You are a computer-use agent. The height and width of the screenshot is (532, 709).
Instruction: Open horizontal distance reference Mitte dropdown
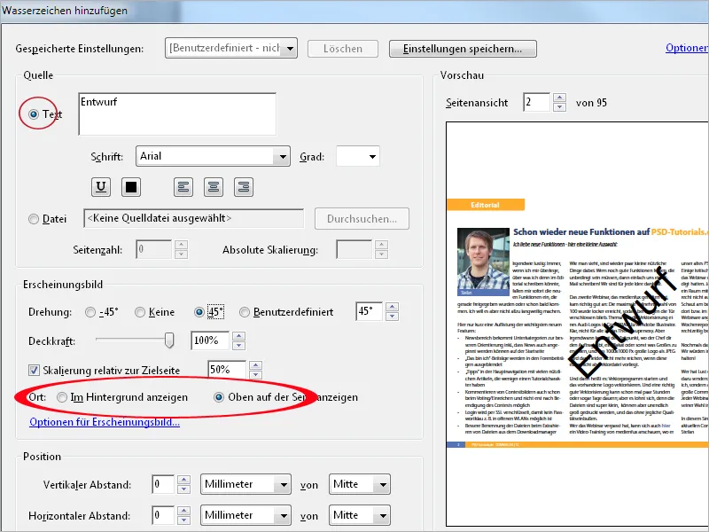pyautogui.click(x=360, y=515)
